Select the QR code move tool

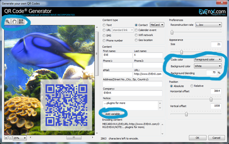[x=21, y=22]
